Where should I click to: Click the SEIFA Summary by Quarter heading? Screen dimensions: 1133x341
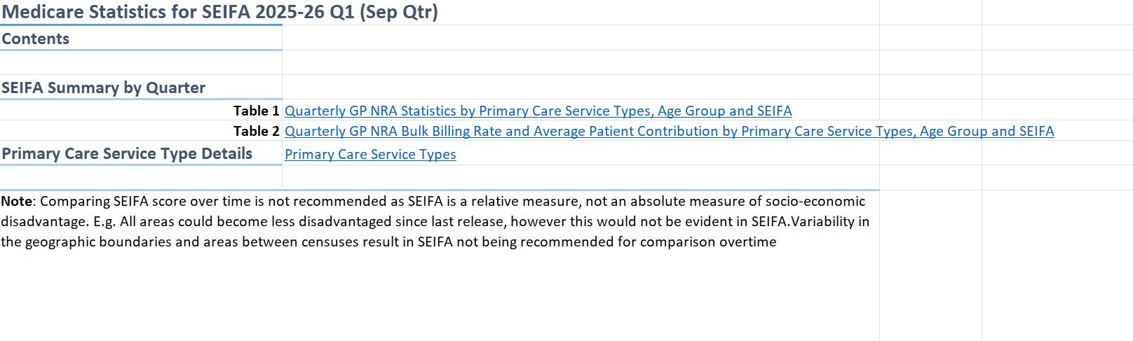pos(103,88)
